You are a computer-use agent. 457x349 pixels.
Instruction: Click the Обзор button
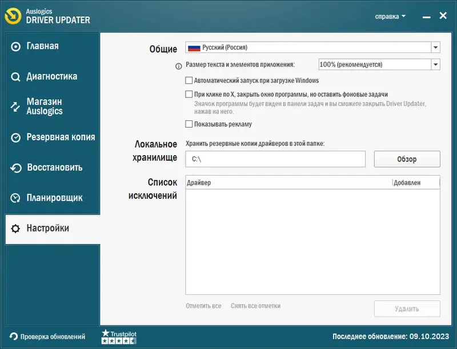[407, 159]
